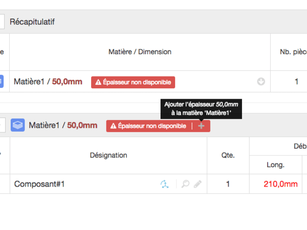This screenshot has height=230, width=307.
Task: Click the Désignation column header
Action: pos(108,155)
